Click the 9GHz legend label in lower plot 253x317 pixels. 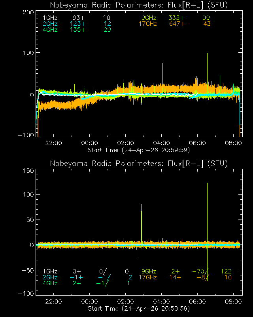[149, 271]
